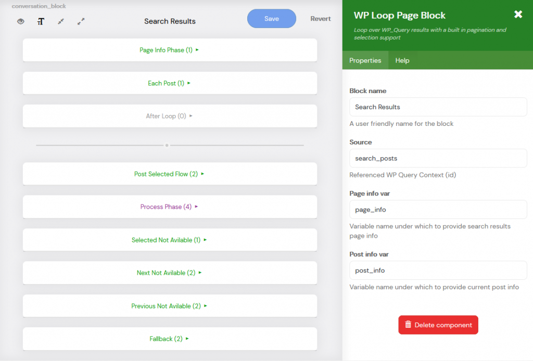Screen dimensions: 533x361
Task: Expand Selected Not Avilable (1)
Action: [x=170, y=240]
